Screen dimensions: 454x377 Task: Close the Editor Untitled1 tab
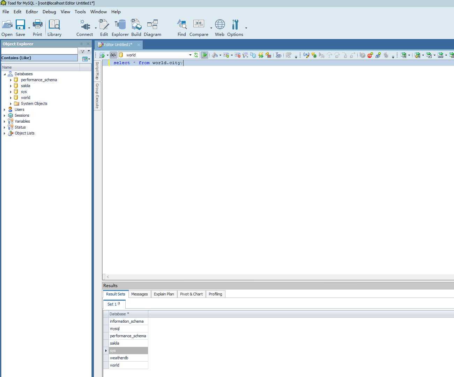[x=139, y=45]
